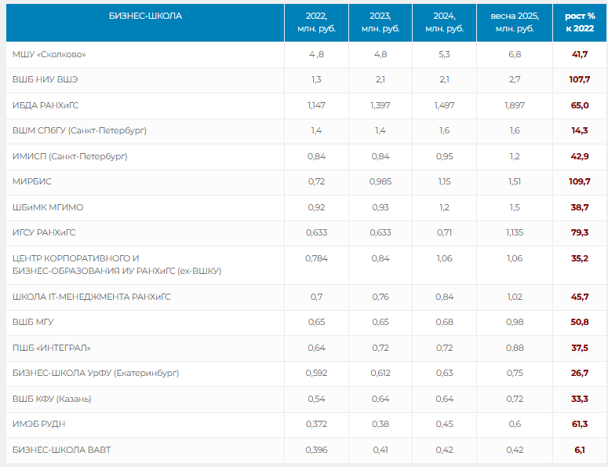Click ВШБ КФУ 2022 price 0,54

[316, 399]
